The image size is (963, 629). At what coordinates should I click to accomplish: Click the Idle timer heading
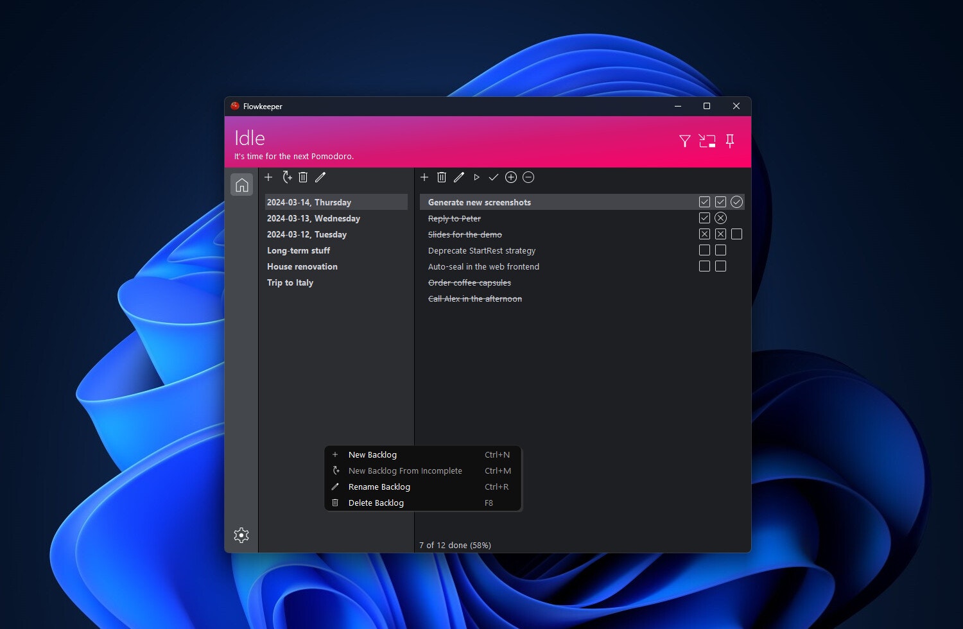(x=250, y=138)
